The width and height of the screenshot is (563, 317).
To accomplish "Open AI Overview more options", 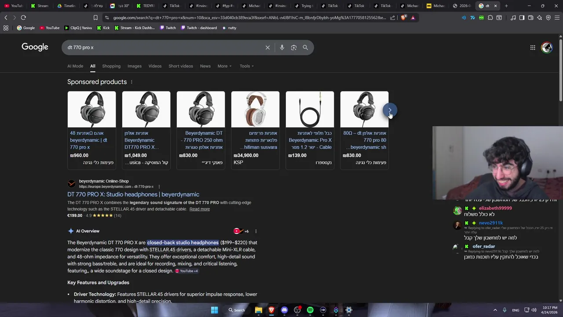I will [256, 231].
